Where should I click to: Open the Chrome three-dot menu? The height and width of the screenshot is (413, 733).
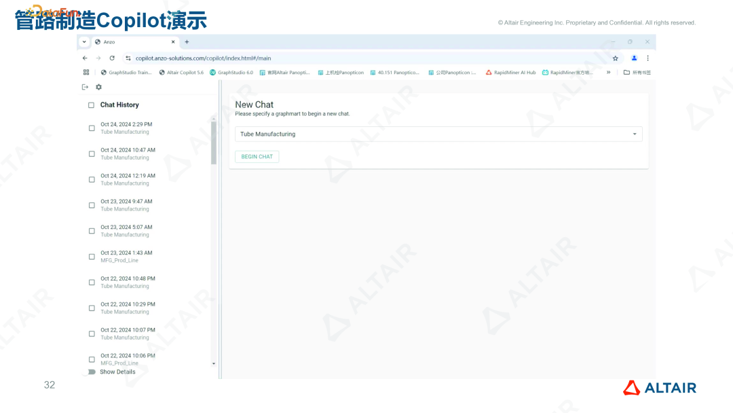click(x=647, y=58)
